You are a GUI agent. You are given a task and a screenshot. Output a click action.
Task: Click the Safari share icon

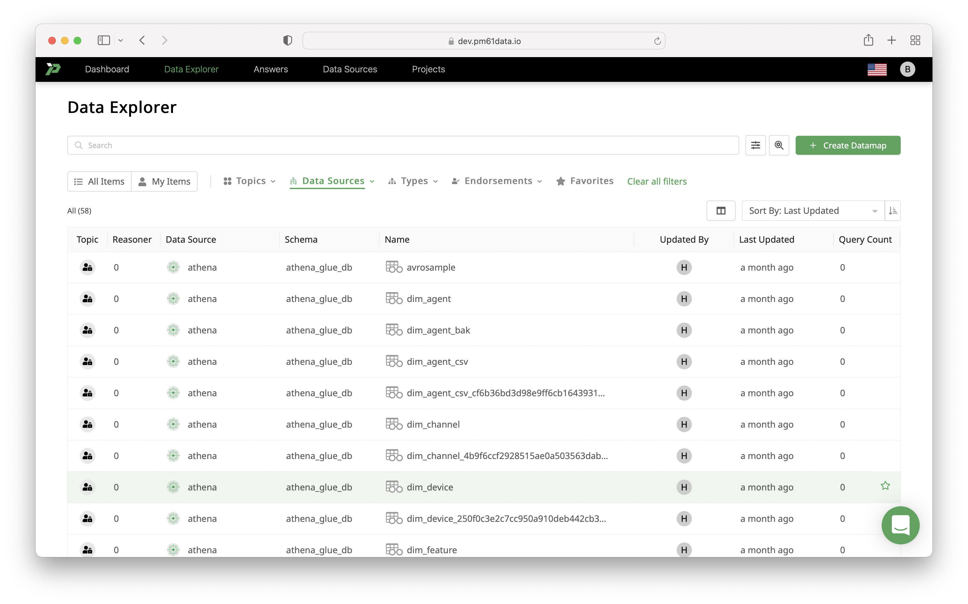[x=868, y=40]
